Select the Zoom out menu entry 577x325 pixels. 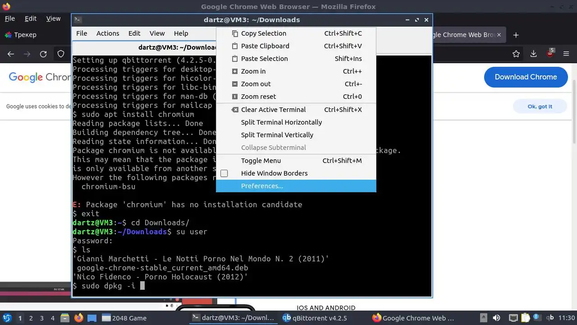tap(296, 84)
